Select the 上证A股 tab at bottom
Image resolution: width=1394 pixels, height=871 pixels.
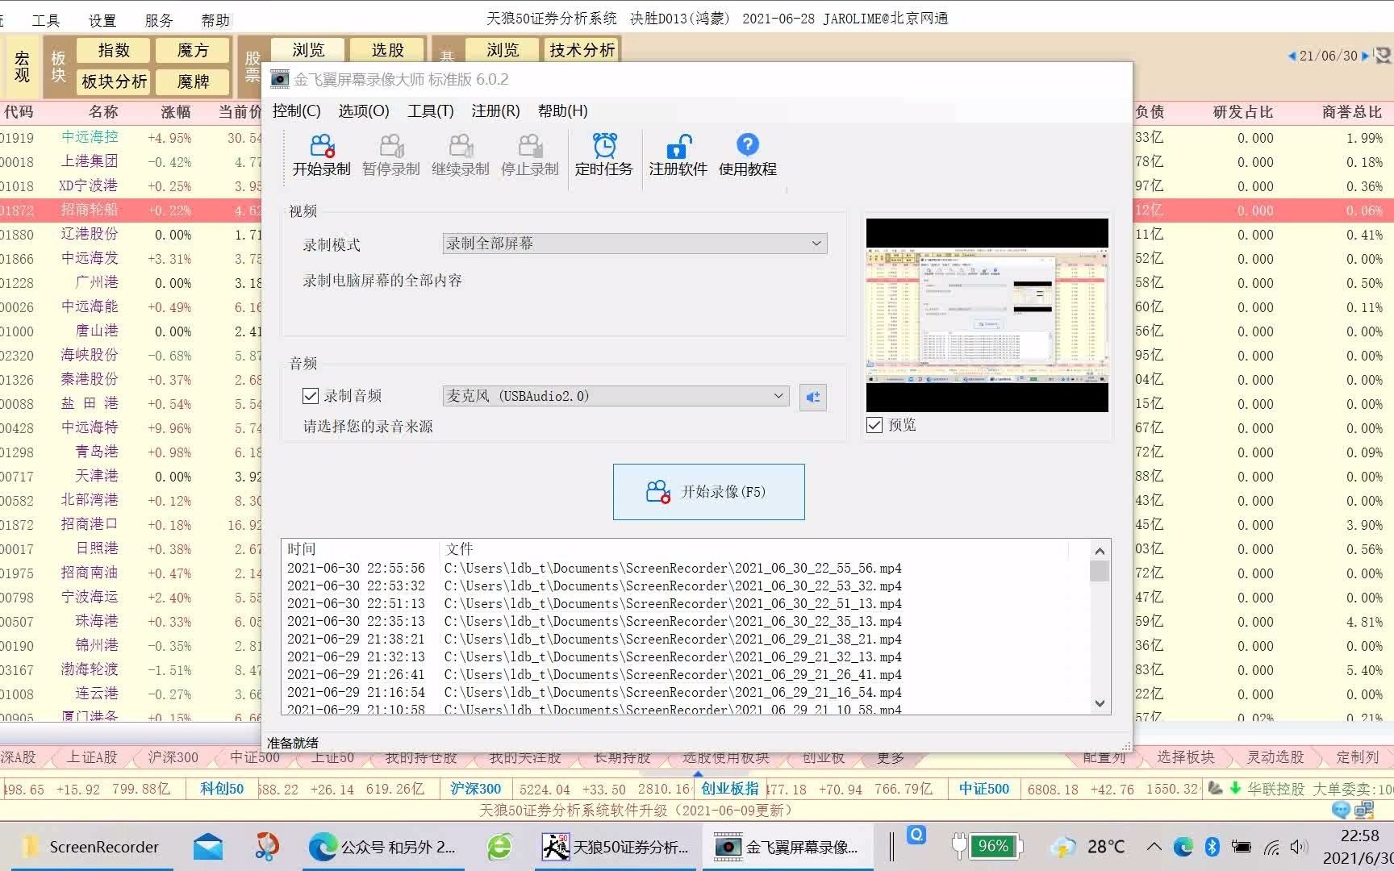(x=92, y=757)
